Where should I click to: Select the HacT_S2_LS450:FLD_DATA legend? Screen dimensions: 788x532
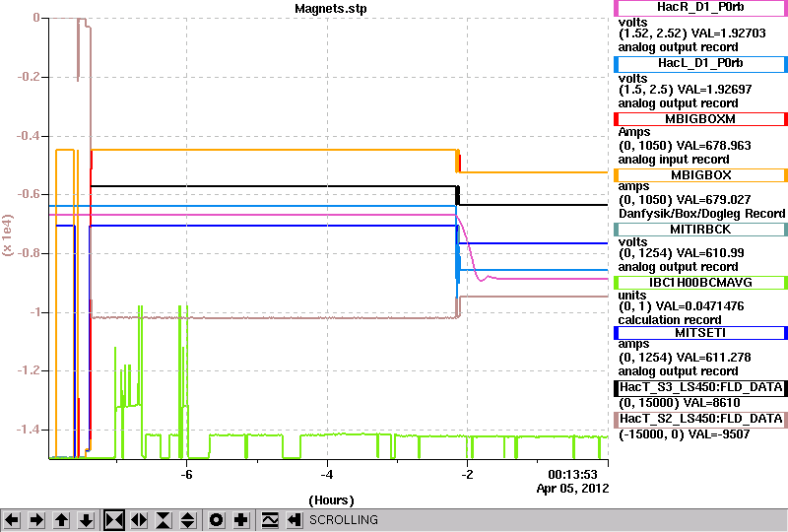(700, 420)
